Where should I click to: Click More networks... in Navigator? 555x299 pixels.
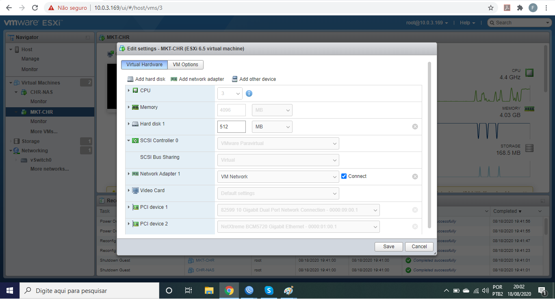[x=50, y=169]
